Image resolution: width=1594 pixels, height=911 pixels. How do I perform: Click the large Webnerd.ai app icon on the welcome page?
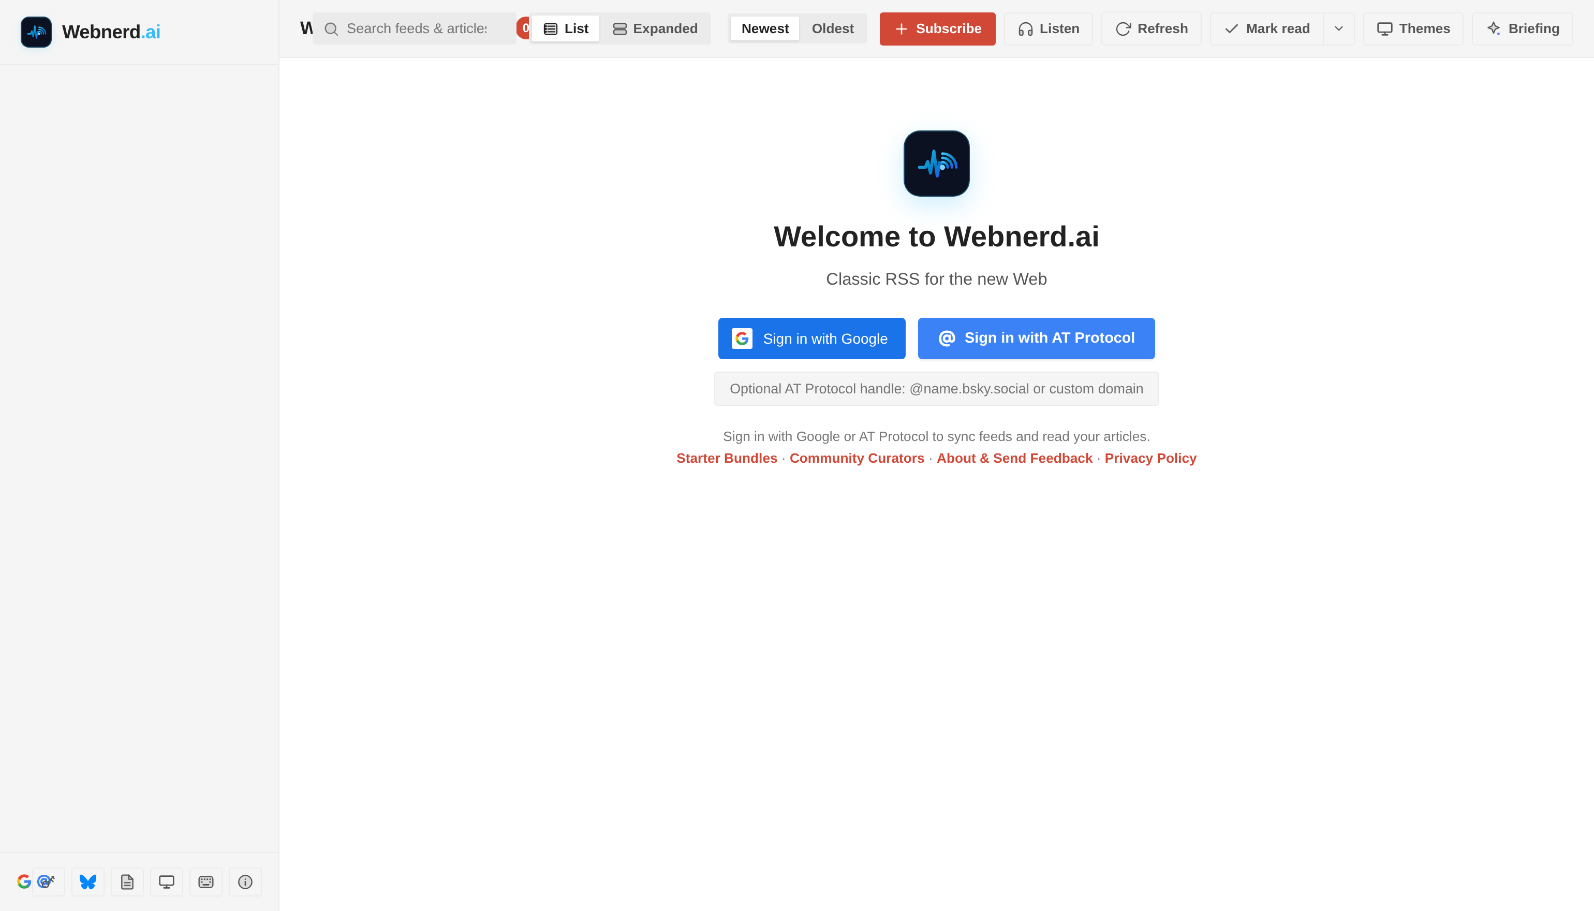(937, 163)
